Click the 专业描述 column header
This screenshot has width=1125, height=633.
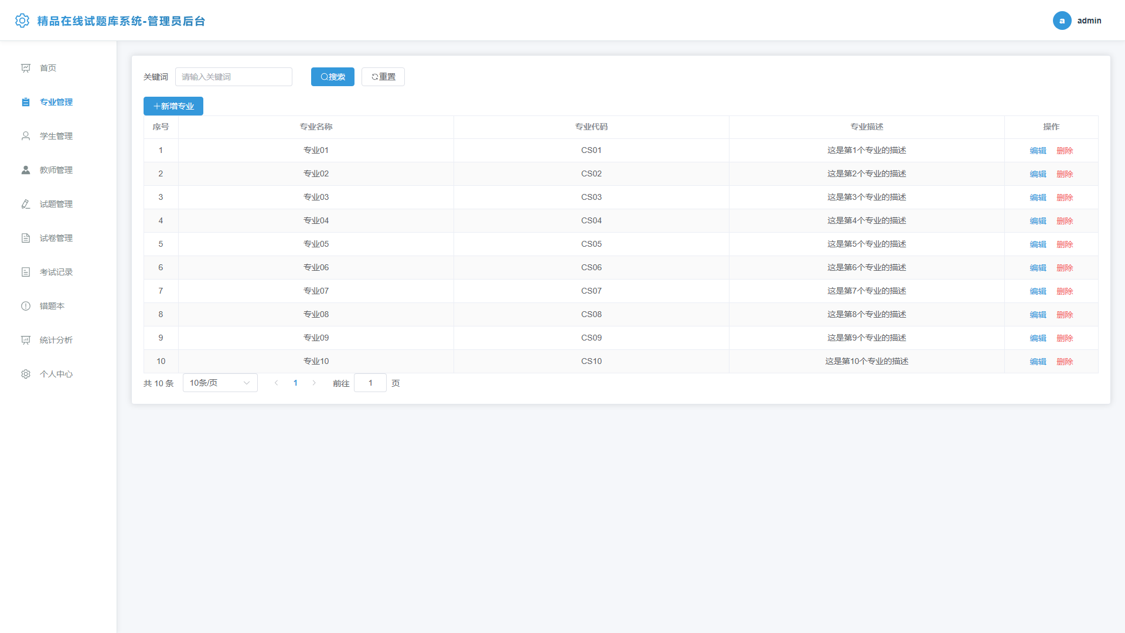point(867,127)
